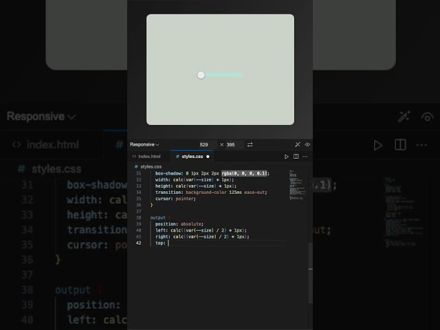Click the large ellipsis icon in background
The width and height of the screenshot is (440, 330).
[x=421, y=145]
